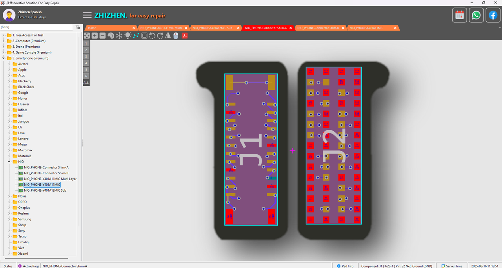Click the zoom in plus icon
This screenshot has width=502, height=268.
coord(95,36)
